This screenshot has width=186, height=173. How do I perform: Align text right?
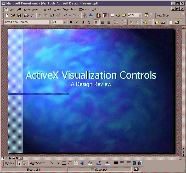click(x=108, y=22)
